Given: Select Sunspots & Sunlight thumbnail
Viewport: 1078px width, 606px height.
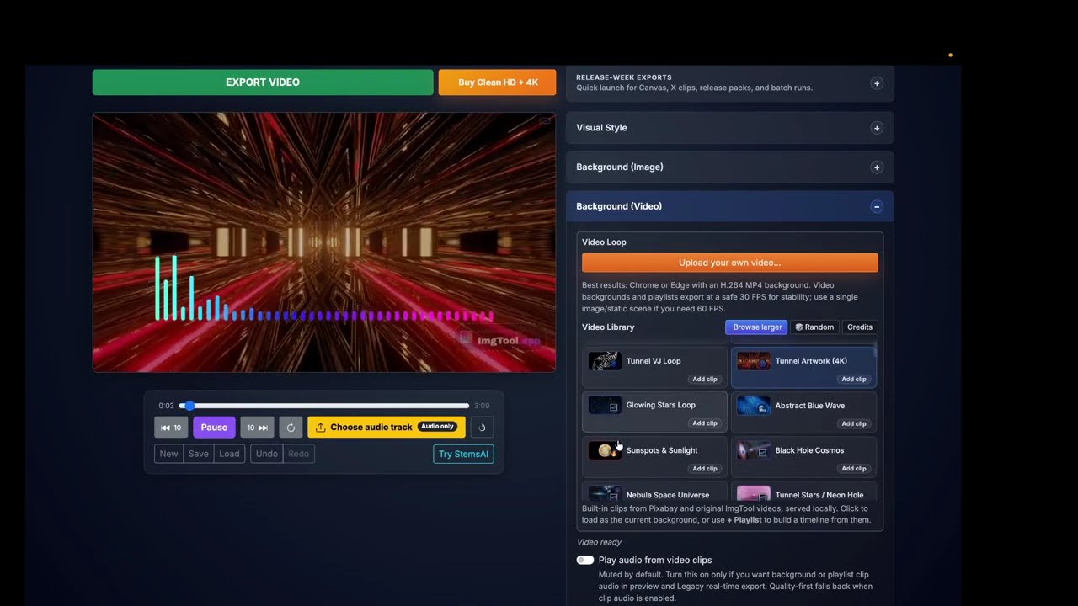Looking at the screenshot, I should click(x=605, y=450).
